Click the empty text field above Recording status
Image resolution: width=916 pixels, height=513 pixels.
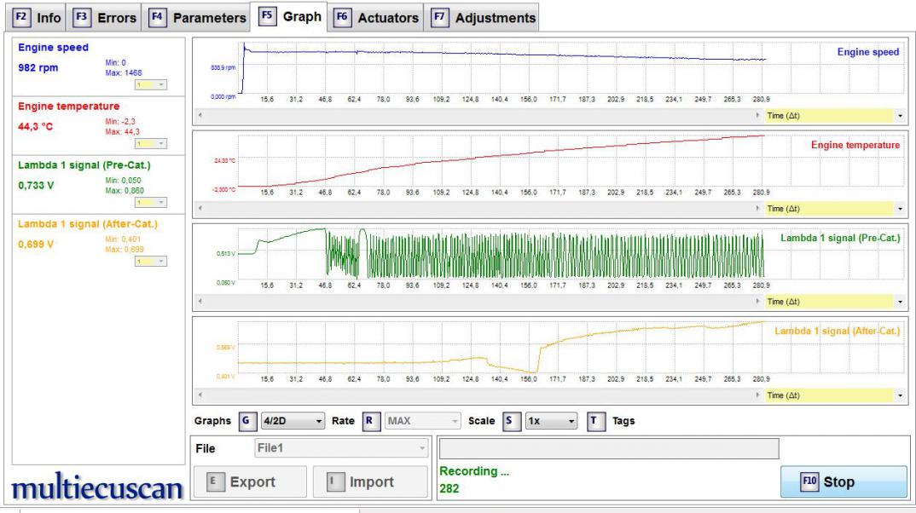point(608,449)
